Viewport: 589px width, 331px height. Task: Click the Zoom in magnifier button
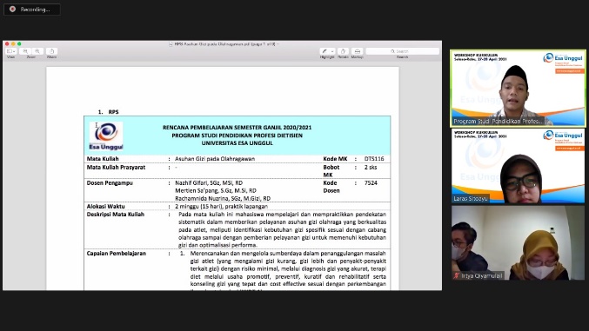[x=37, y=51]
